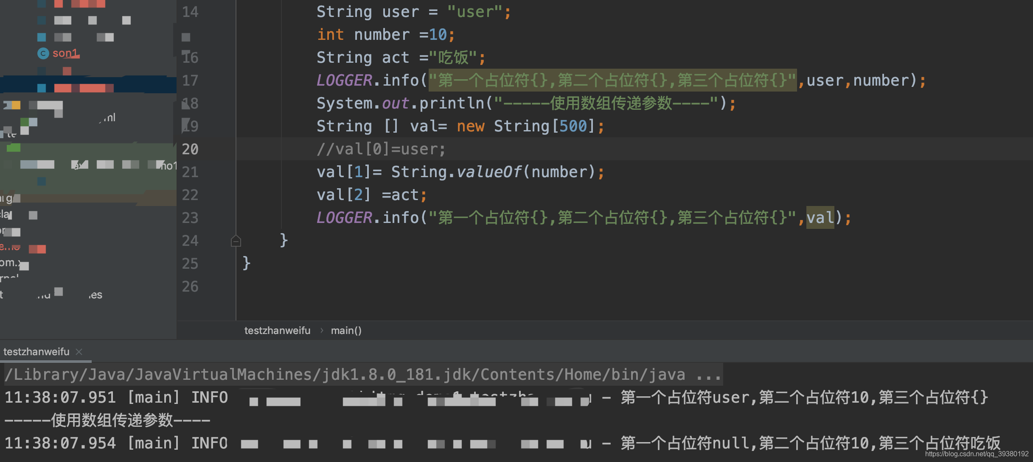Click the class icon beside son1
Viewport: 1033px width, 462px height.
pyautogui.click(x=43, y=53)
